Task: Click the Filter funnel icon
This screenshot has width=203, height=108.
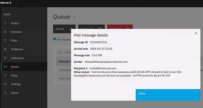Action: pos(5,41)
